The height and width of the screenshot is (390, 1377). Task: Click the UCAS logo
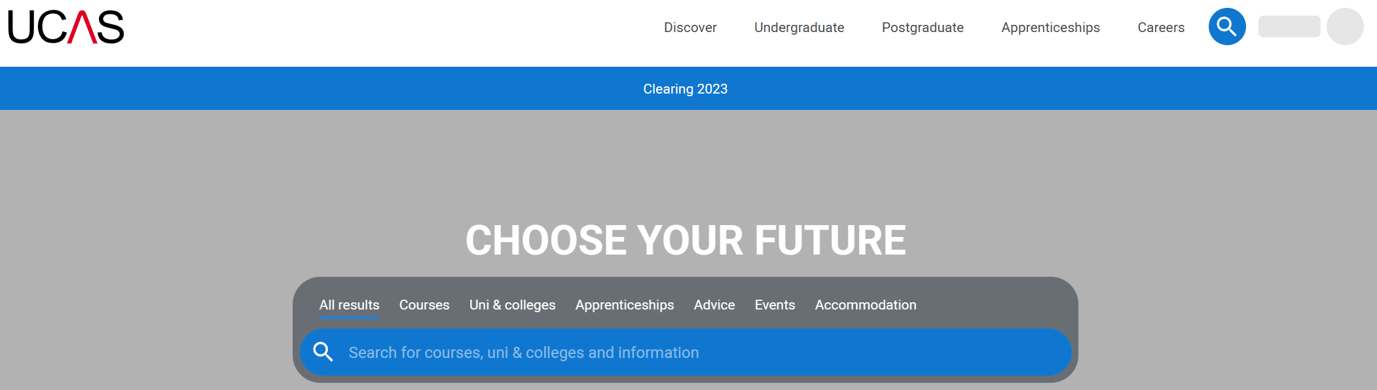65,27
